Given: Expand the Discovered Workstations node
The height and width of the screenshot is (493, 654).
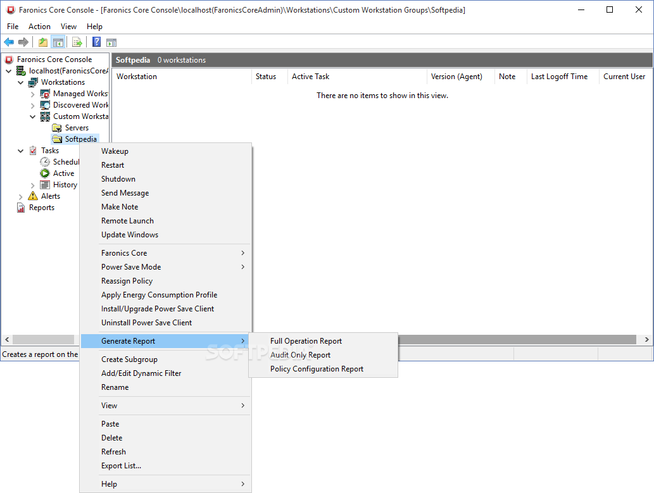Looking at the screenshot, I should (x=32, y=106).
